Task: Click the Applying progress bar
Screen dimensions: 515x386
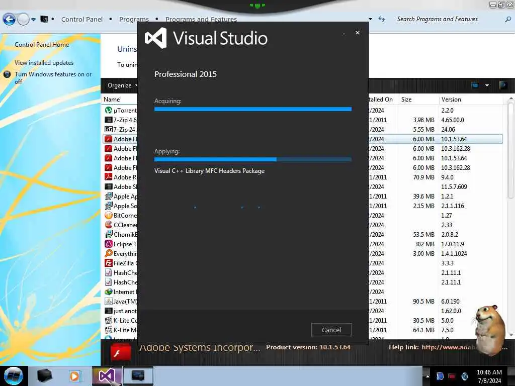Action: (x=253, y=159)
